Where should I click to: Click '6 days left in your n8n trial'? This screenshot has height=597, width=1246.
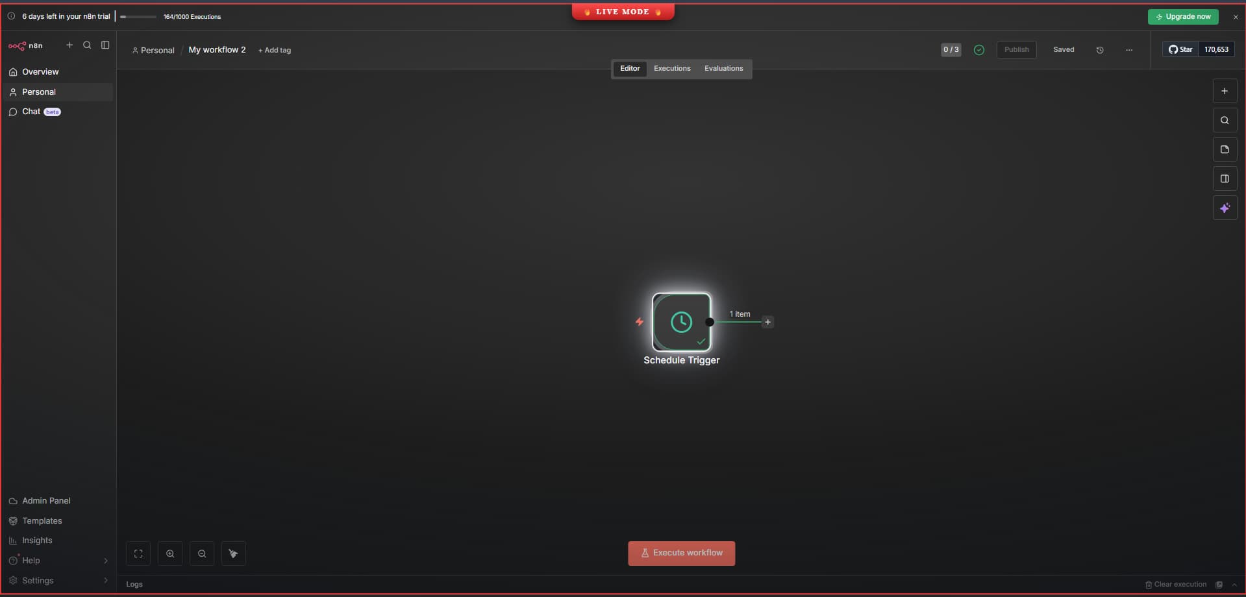pyautogui.click(x=66, y=17)
